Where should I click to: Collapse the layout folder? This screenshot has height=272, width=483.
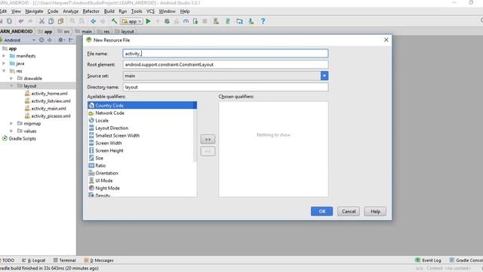(11, 85)
